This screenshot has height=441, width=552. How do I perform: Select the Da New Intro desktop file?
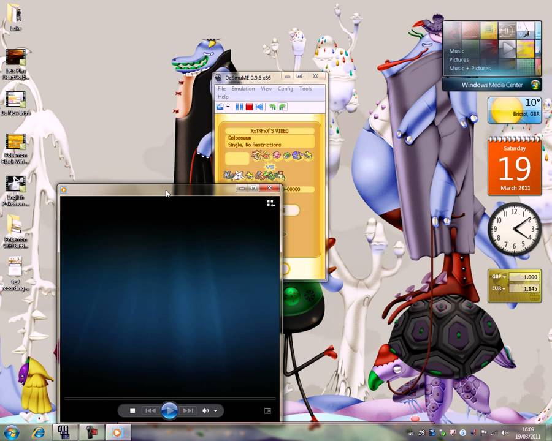15,104
